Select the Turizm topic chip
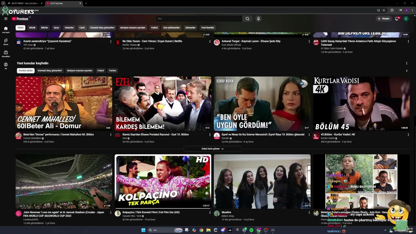Screen dimensions: 416x234 tap(112, 71)
